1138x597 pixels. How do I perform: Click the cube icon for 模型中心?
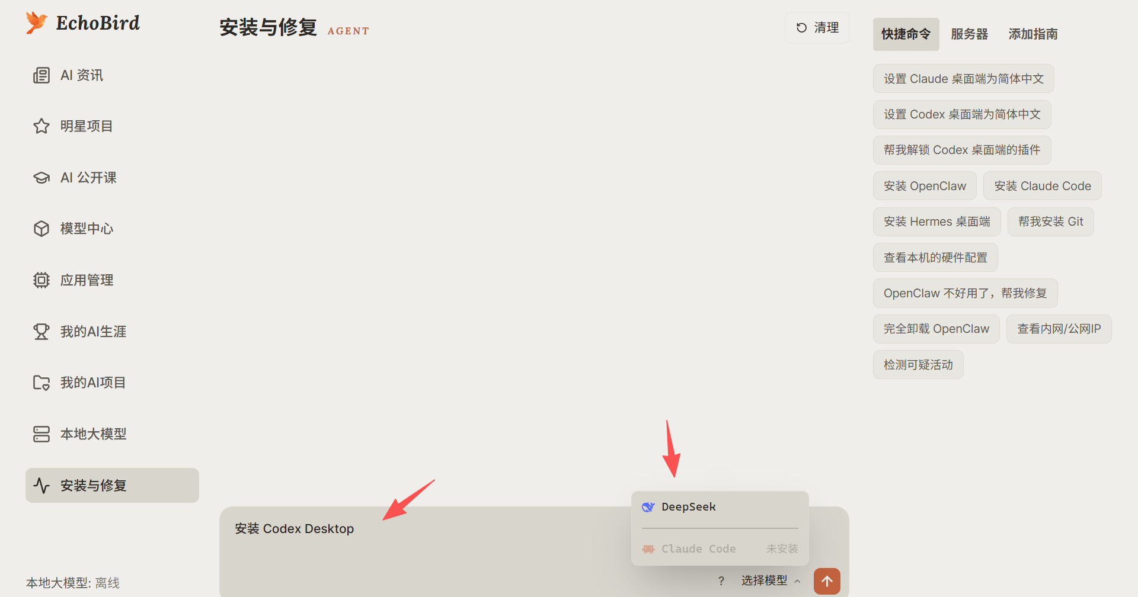point(41,229)
